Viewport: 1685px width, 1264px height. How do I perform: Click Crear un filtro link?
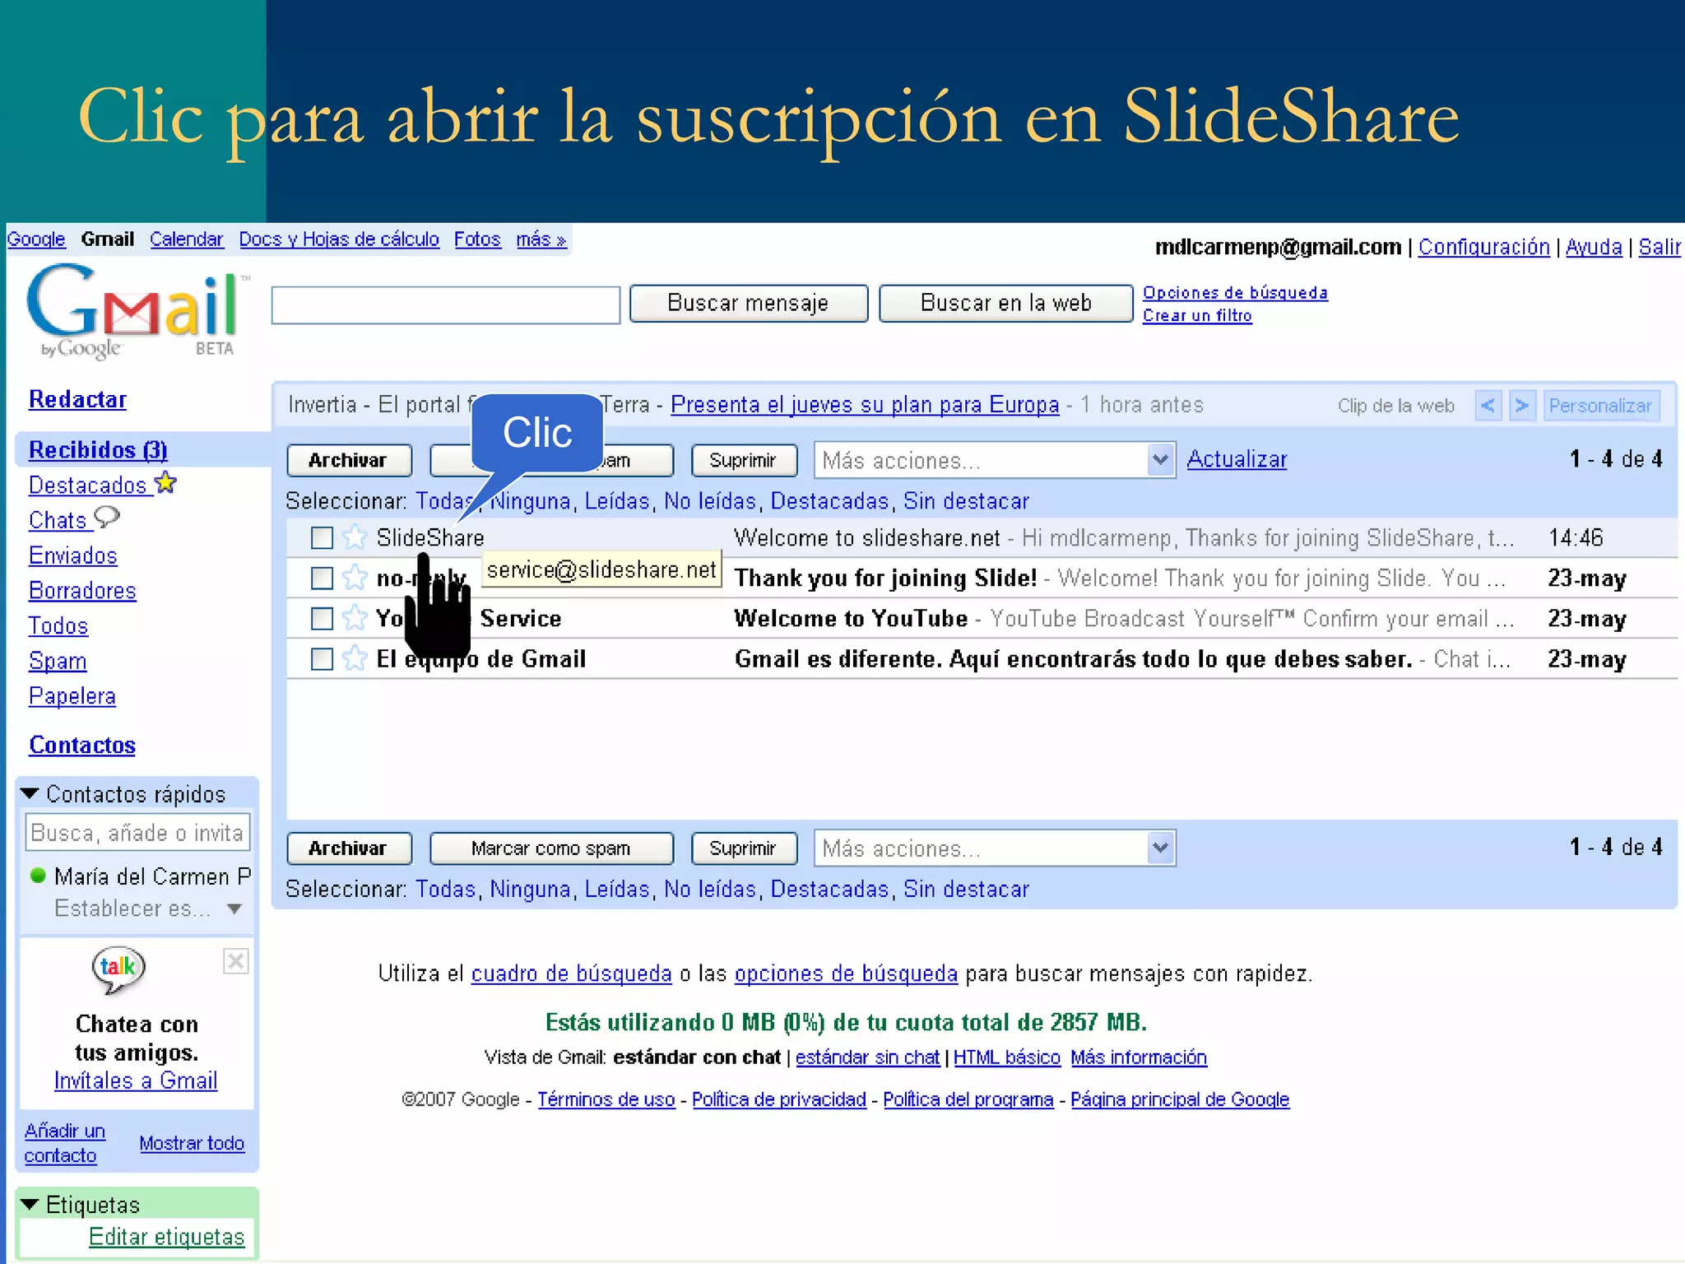[1197, 316]
